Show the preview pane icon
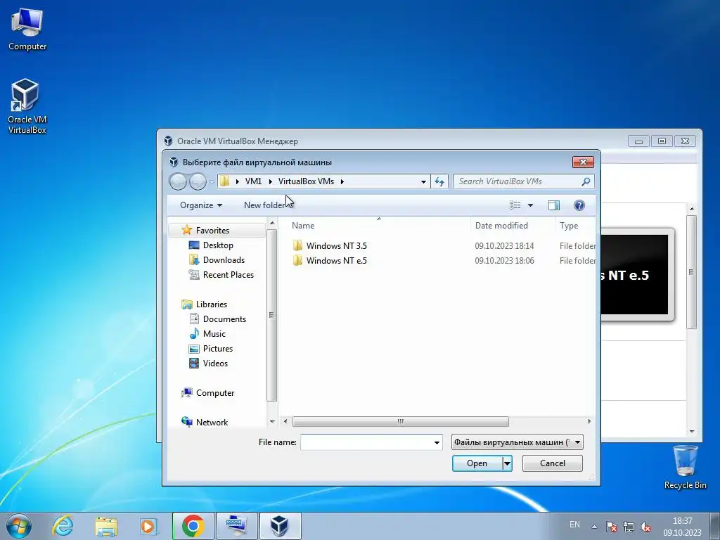Screen dimensions: 720x540 [x=554, y=205]
